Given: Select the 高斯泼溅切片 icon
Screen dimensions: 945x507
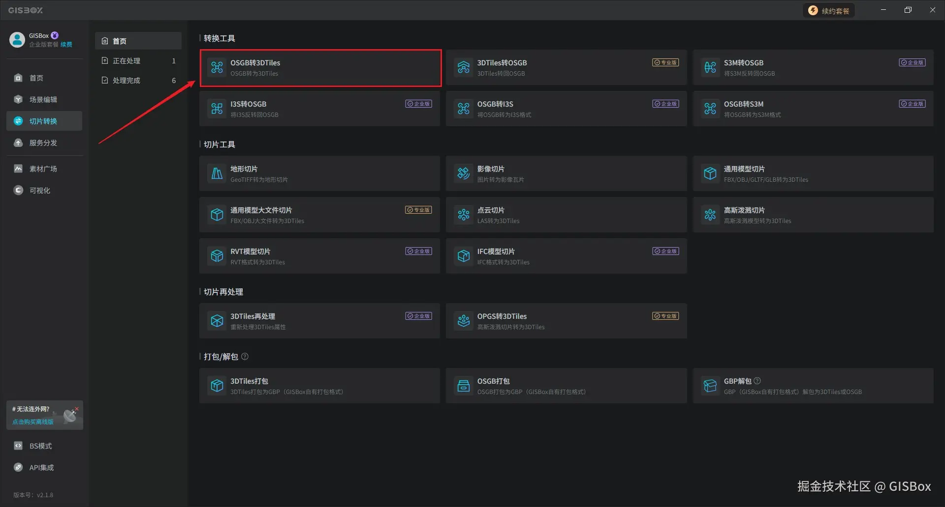Looking at the screenshot, I should tap(710, 215).
